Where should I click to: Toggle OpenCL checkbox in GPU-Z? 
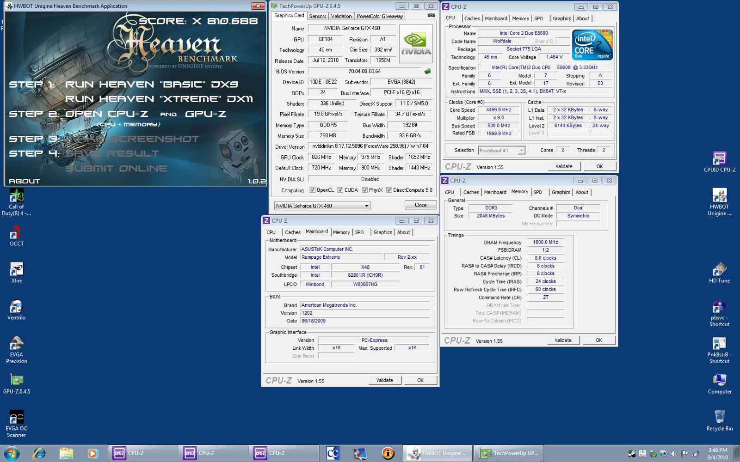312,190
